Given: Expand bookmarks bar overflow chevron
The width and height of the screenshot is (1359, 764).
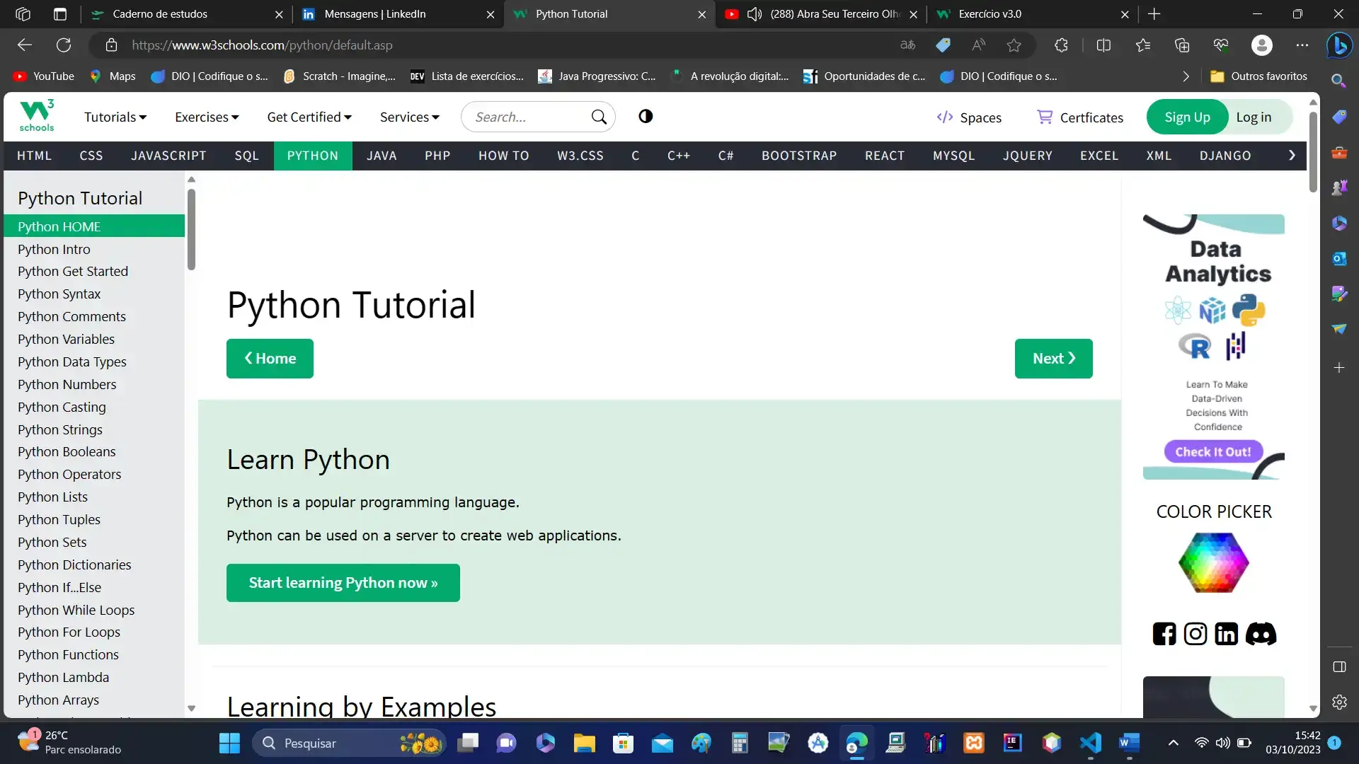Looking at the screenshot, I should point(1186,76).
